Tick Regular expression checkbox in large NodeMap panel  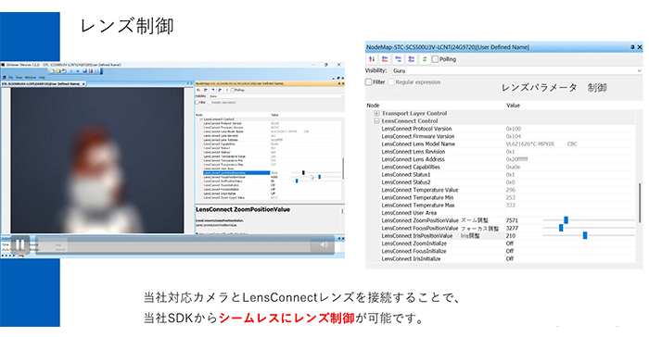click(391, 81)
